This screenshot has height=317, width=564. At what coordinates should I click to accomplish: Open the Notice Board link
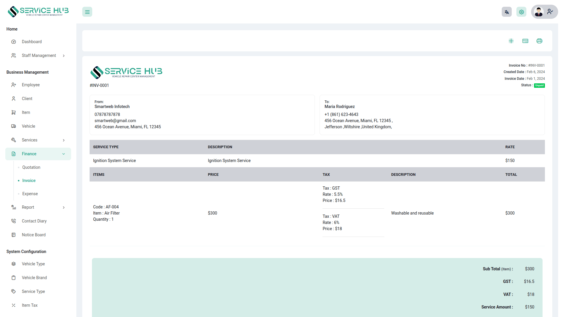tap(33, 235)
